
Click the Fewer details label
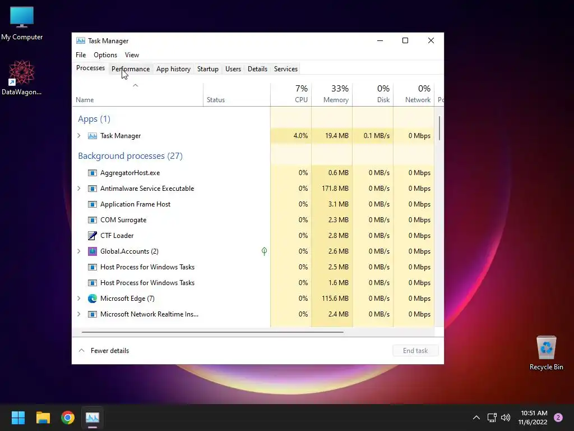coord(110,351)
